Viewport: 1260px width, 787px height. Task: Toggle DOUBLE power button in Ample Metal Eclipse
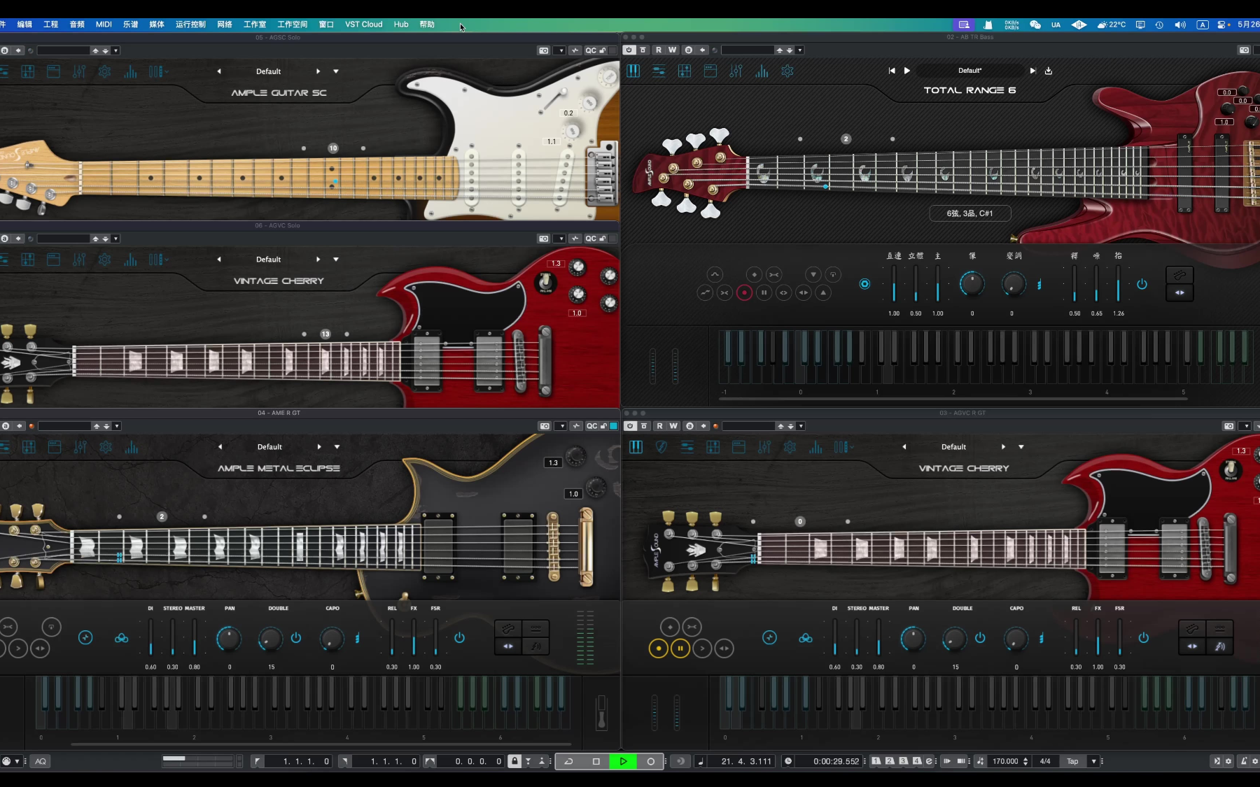tap(296, 637)
